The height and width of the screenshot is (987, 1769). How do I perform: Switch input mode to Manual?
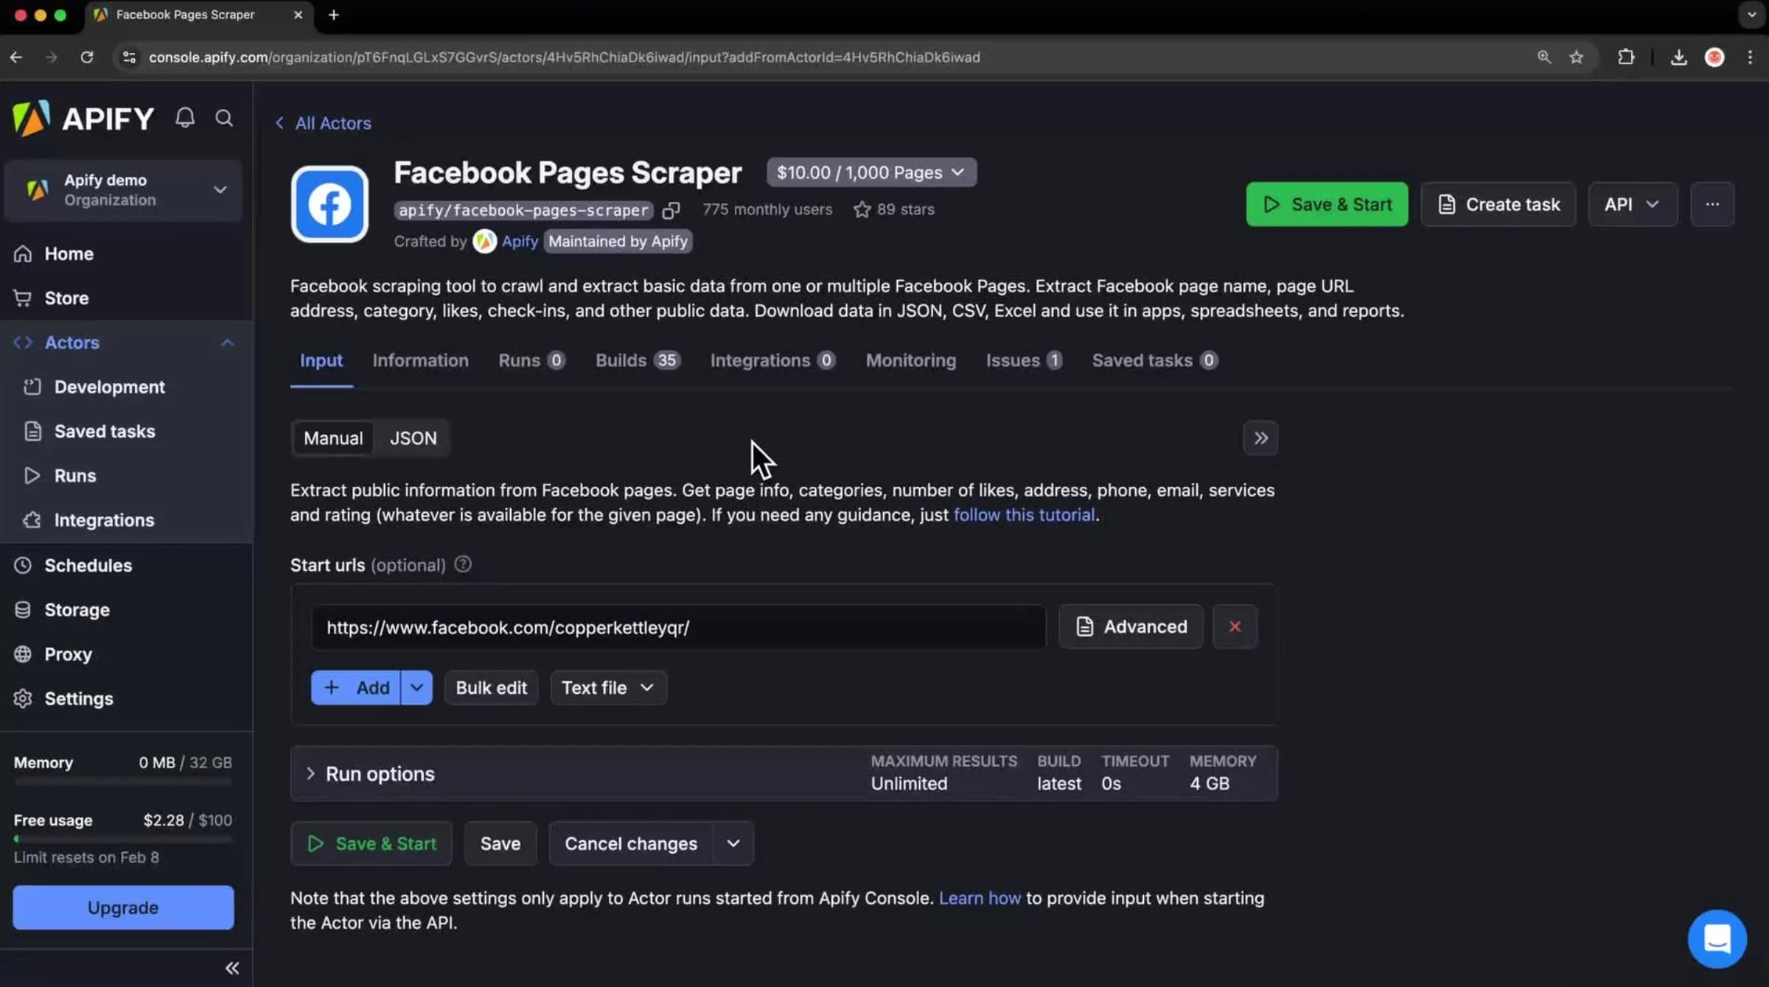coord(333,438)
